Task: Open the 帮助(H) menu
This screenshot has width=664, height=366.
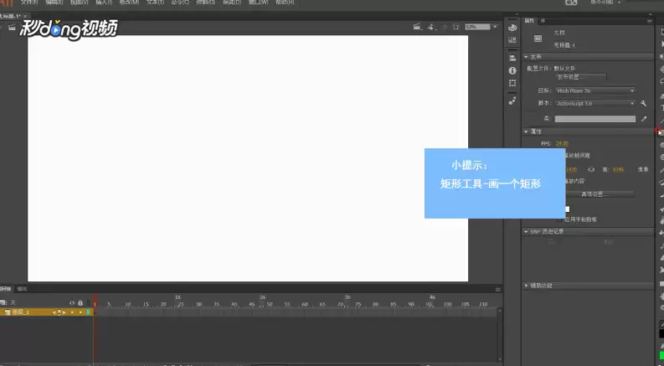Action: [x=285, y=3]
